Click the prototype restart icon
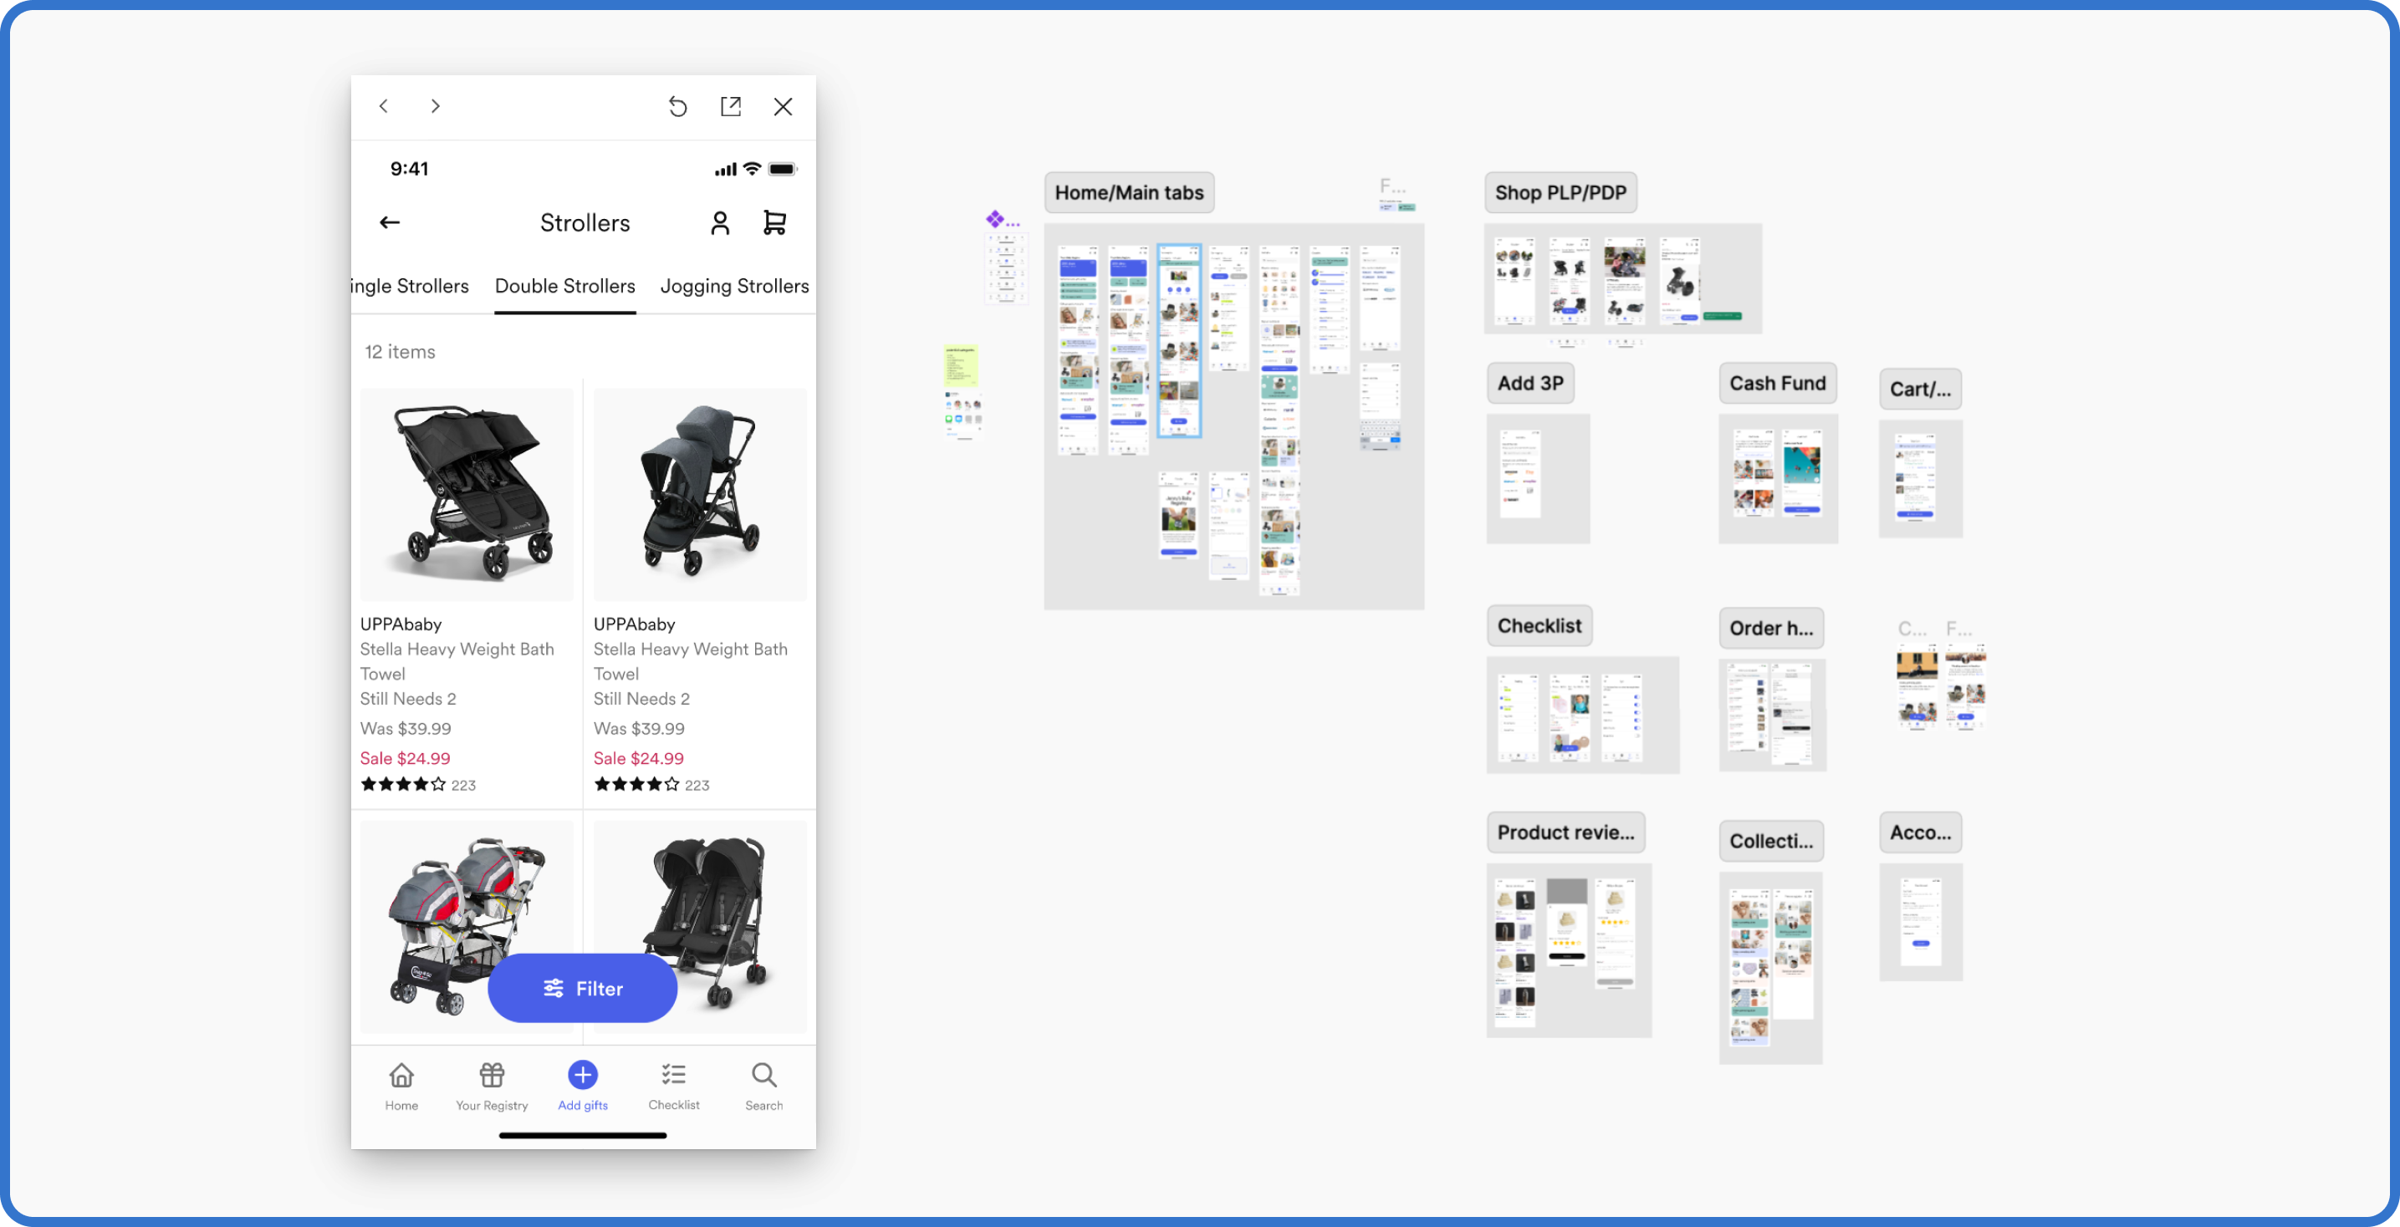Viewport: 2400px width, 1227px height. 677,107
